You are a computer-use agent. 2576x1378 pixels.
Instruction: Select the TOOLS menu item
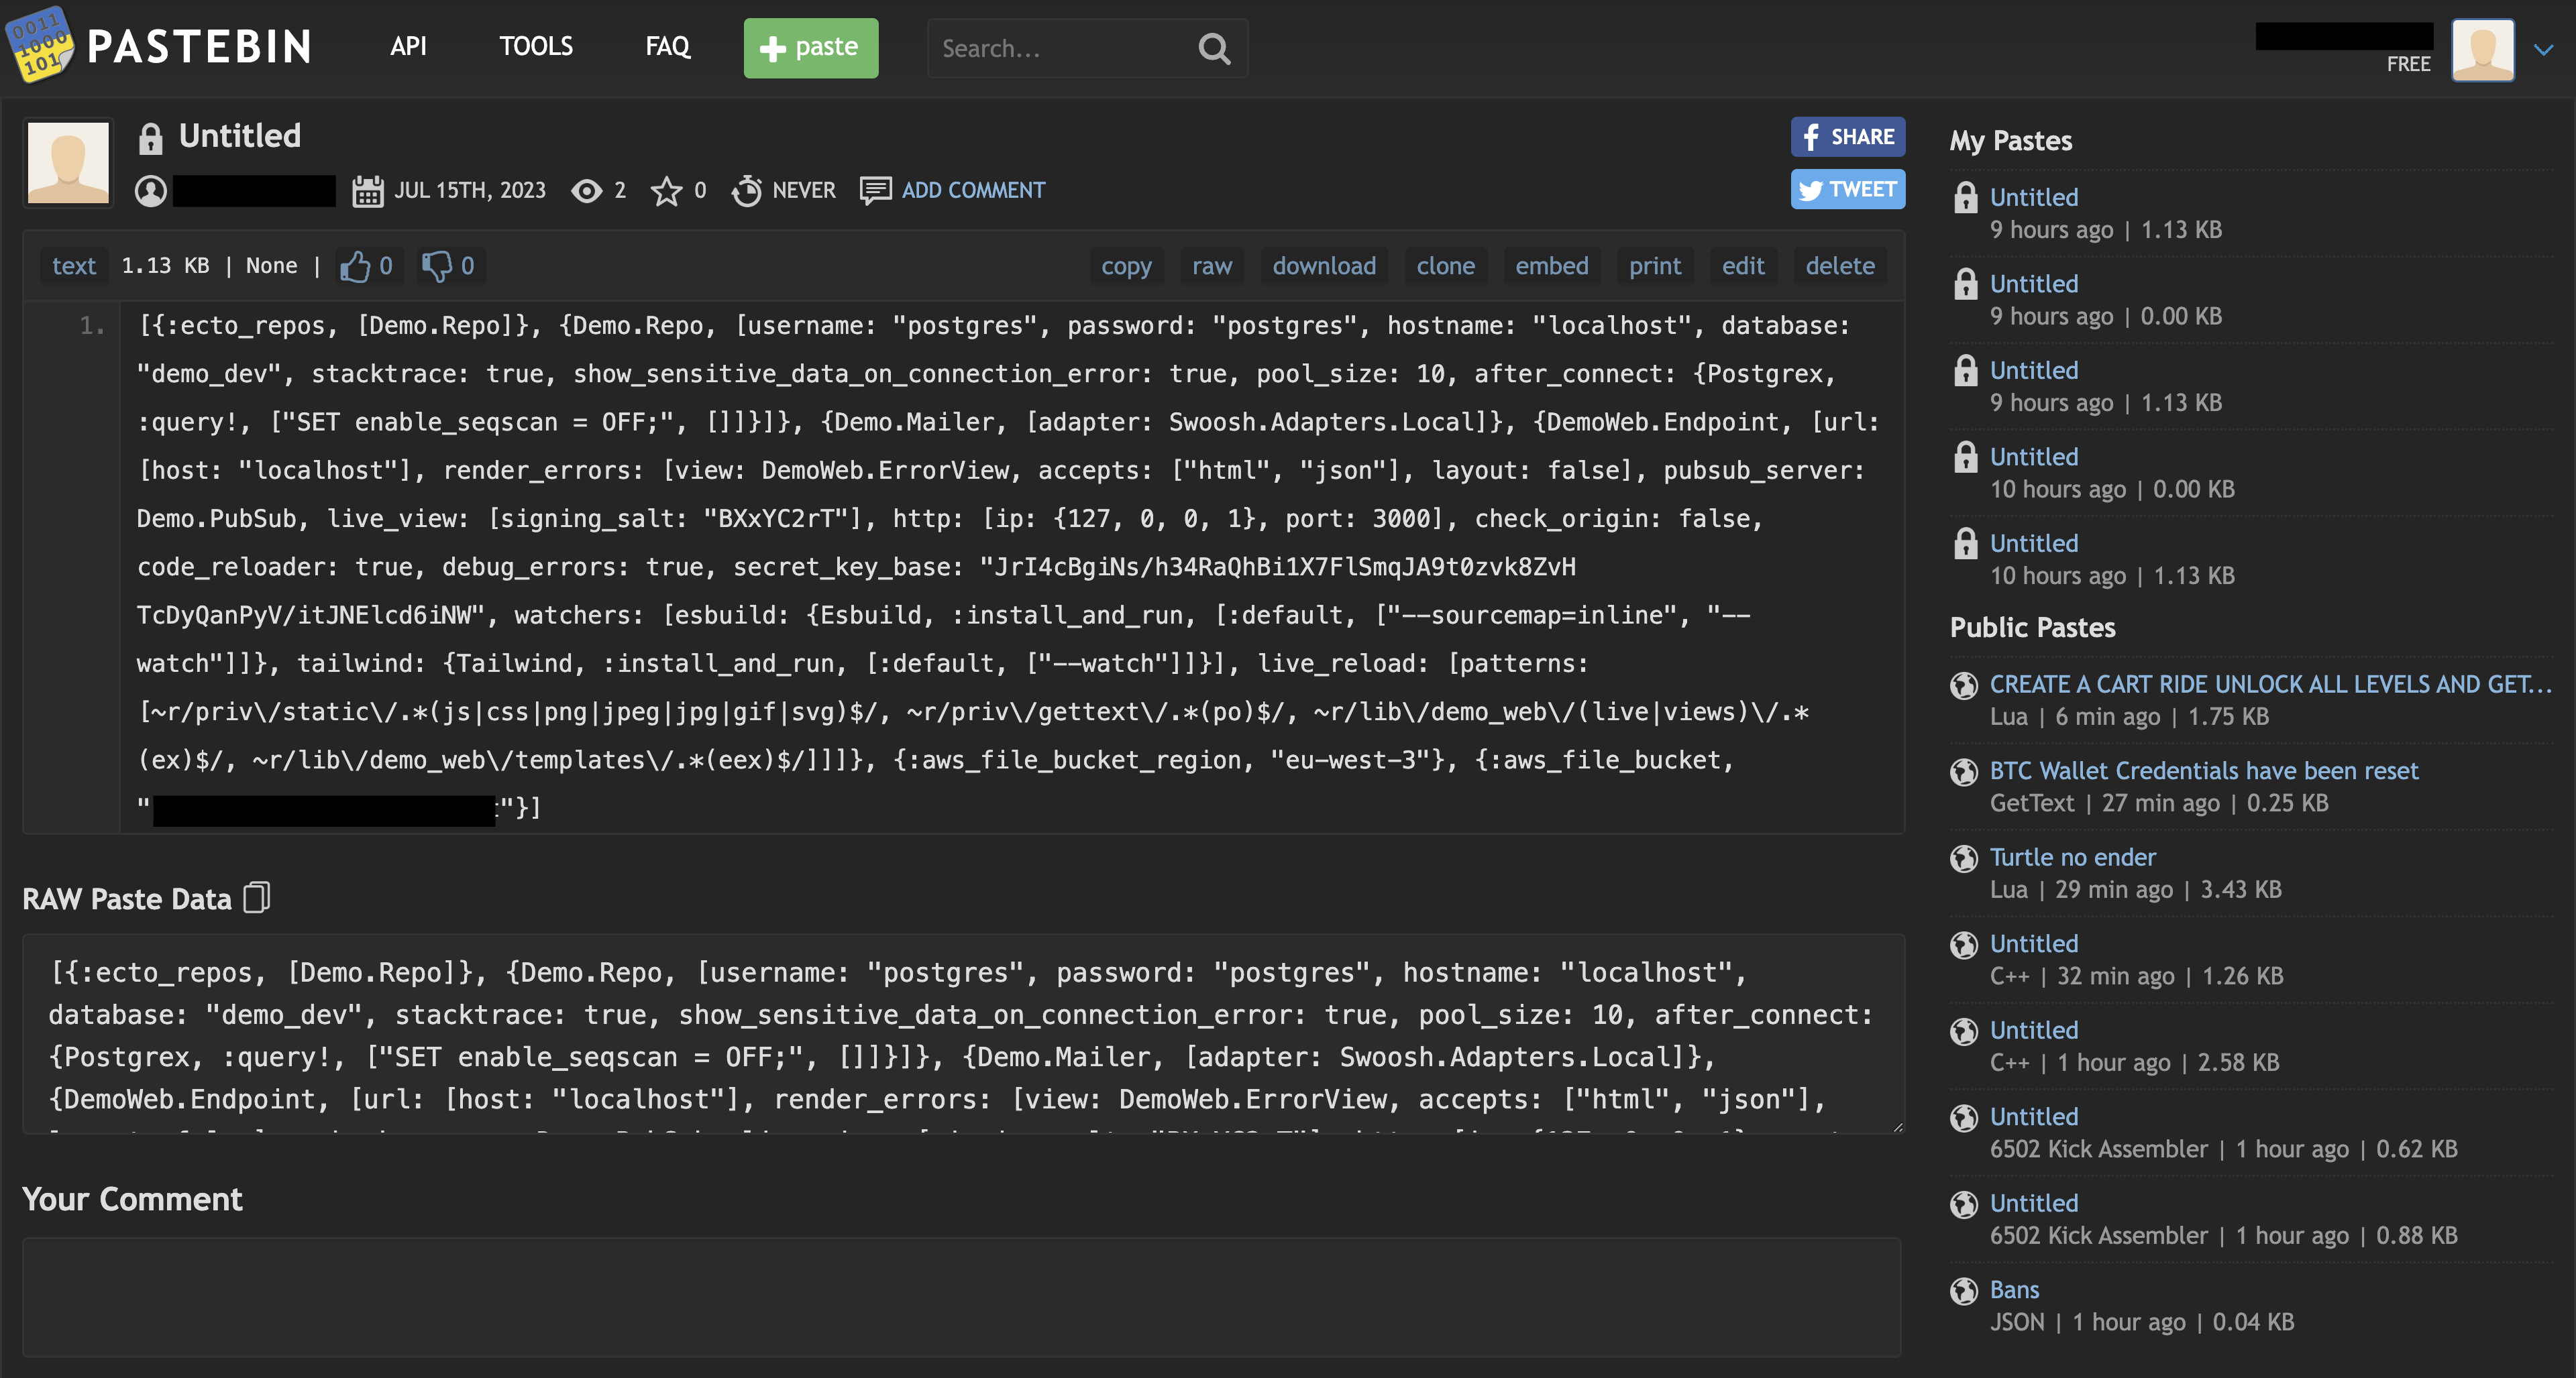[535, 48]
